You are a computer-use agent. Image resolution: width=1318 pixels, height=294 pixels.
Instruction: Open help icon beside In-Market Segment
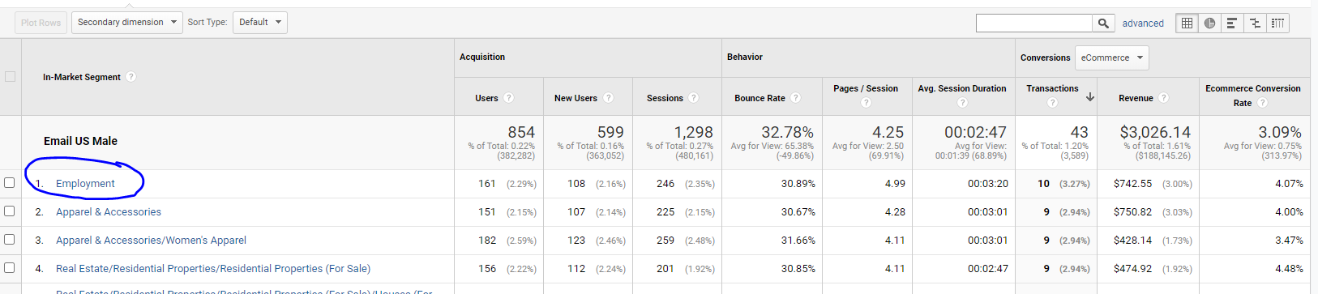[x=131, y=77]
